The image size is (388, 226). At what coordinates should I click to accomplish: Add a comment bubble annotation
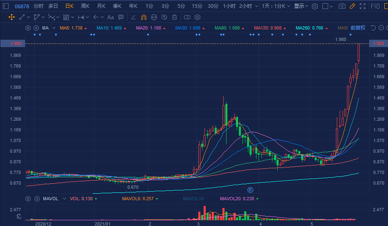tap(121, 17)
